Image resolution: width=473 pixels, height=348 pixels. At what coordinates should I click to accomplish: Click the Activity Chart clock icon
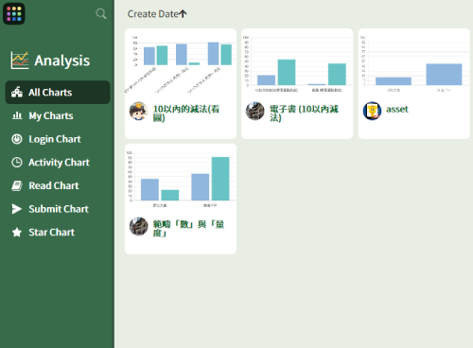(x=17, y=163)
